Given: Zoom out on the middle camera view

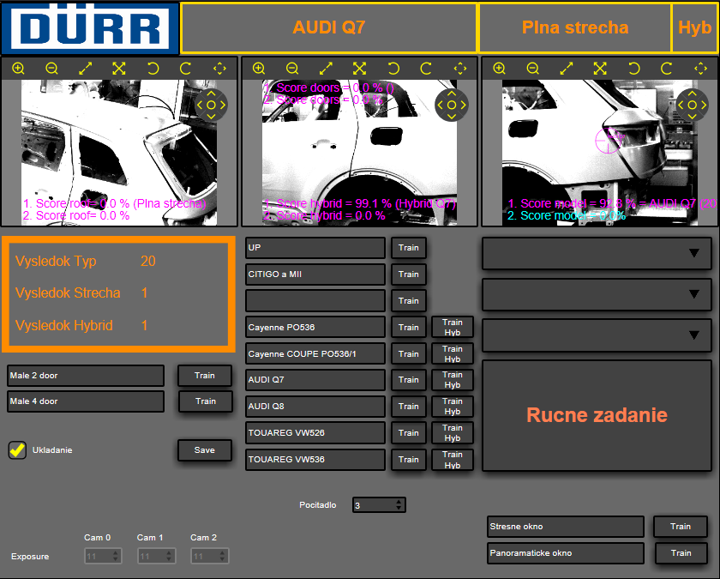Looking at the screenshot, I should [292, 69].
